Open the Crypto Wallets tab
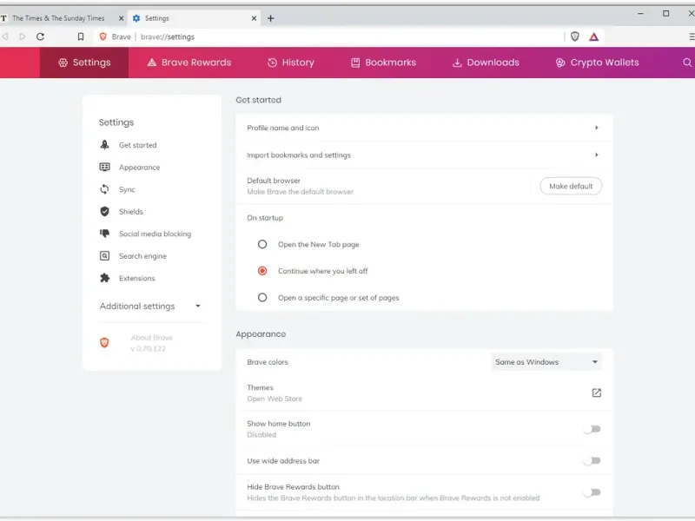The height and width of the screenshot is (521, 695). click(x=597, y=63)
